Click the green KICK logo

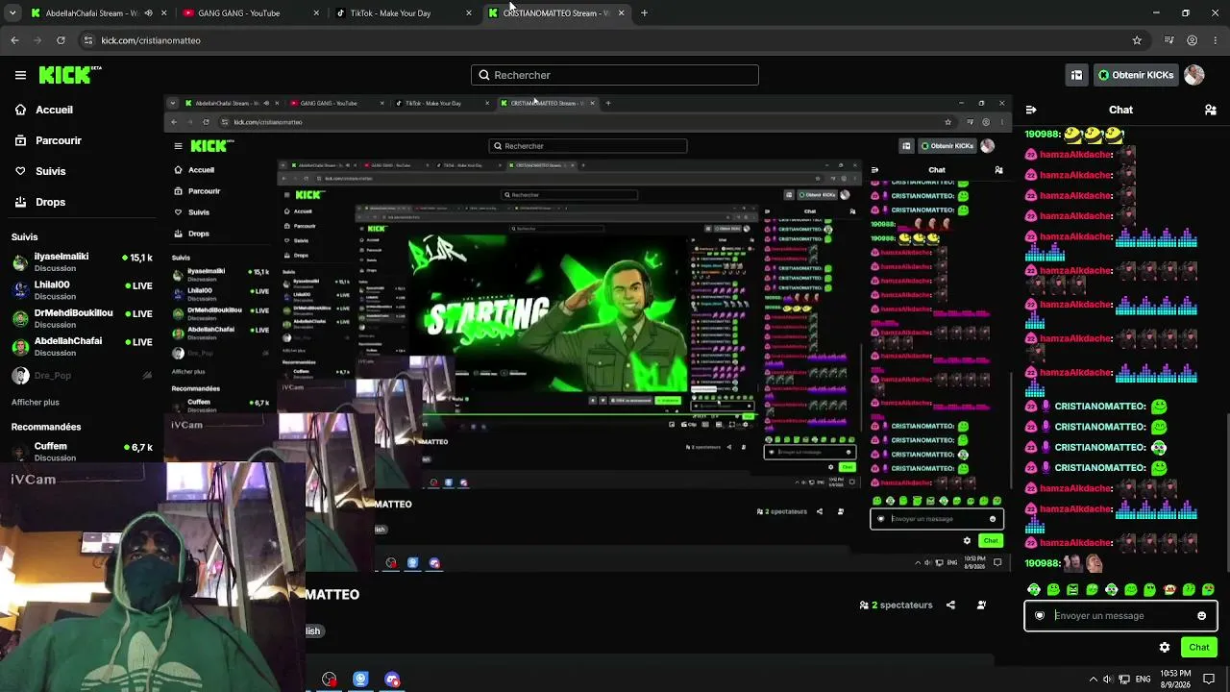(x=70, y=75)
